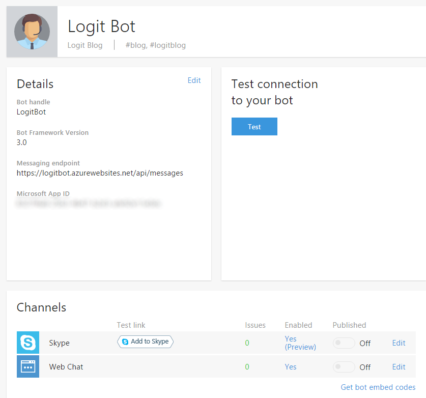The height and width of the screenshot is (398, 426).
Task: Click the Skype channel name text
Action: coord(59,343)
